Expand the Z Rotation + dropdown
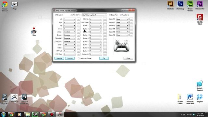Screen dimensions: 208x117 [69, 41]
